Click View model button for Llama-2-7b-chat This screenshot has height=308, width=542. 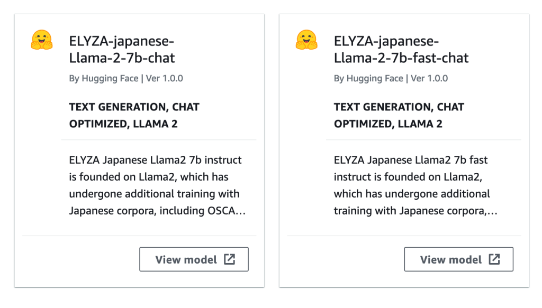pyautogui.click(x=194, y=259)
